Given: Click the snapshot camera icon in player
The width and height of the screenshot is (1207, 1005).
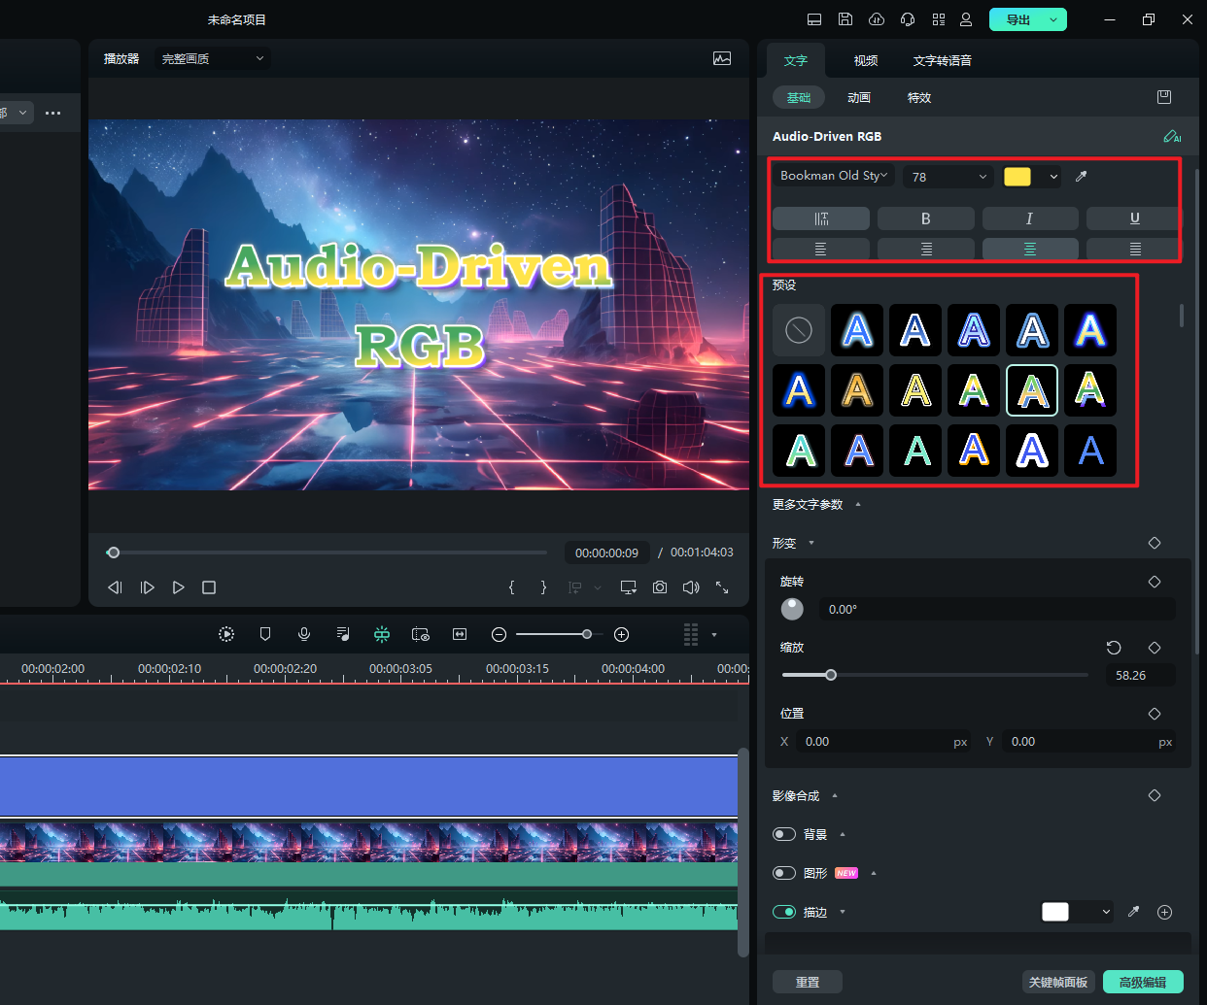Looking at the screenshot, I should coord(660,587).
